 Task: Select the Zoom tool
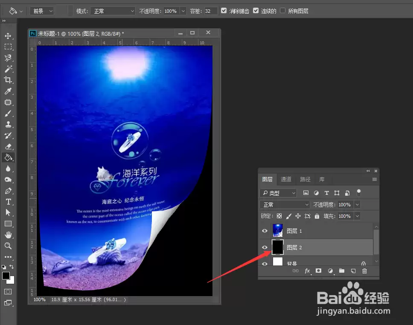(8, 246)
